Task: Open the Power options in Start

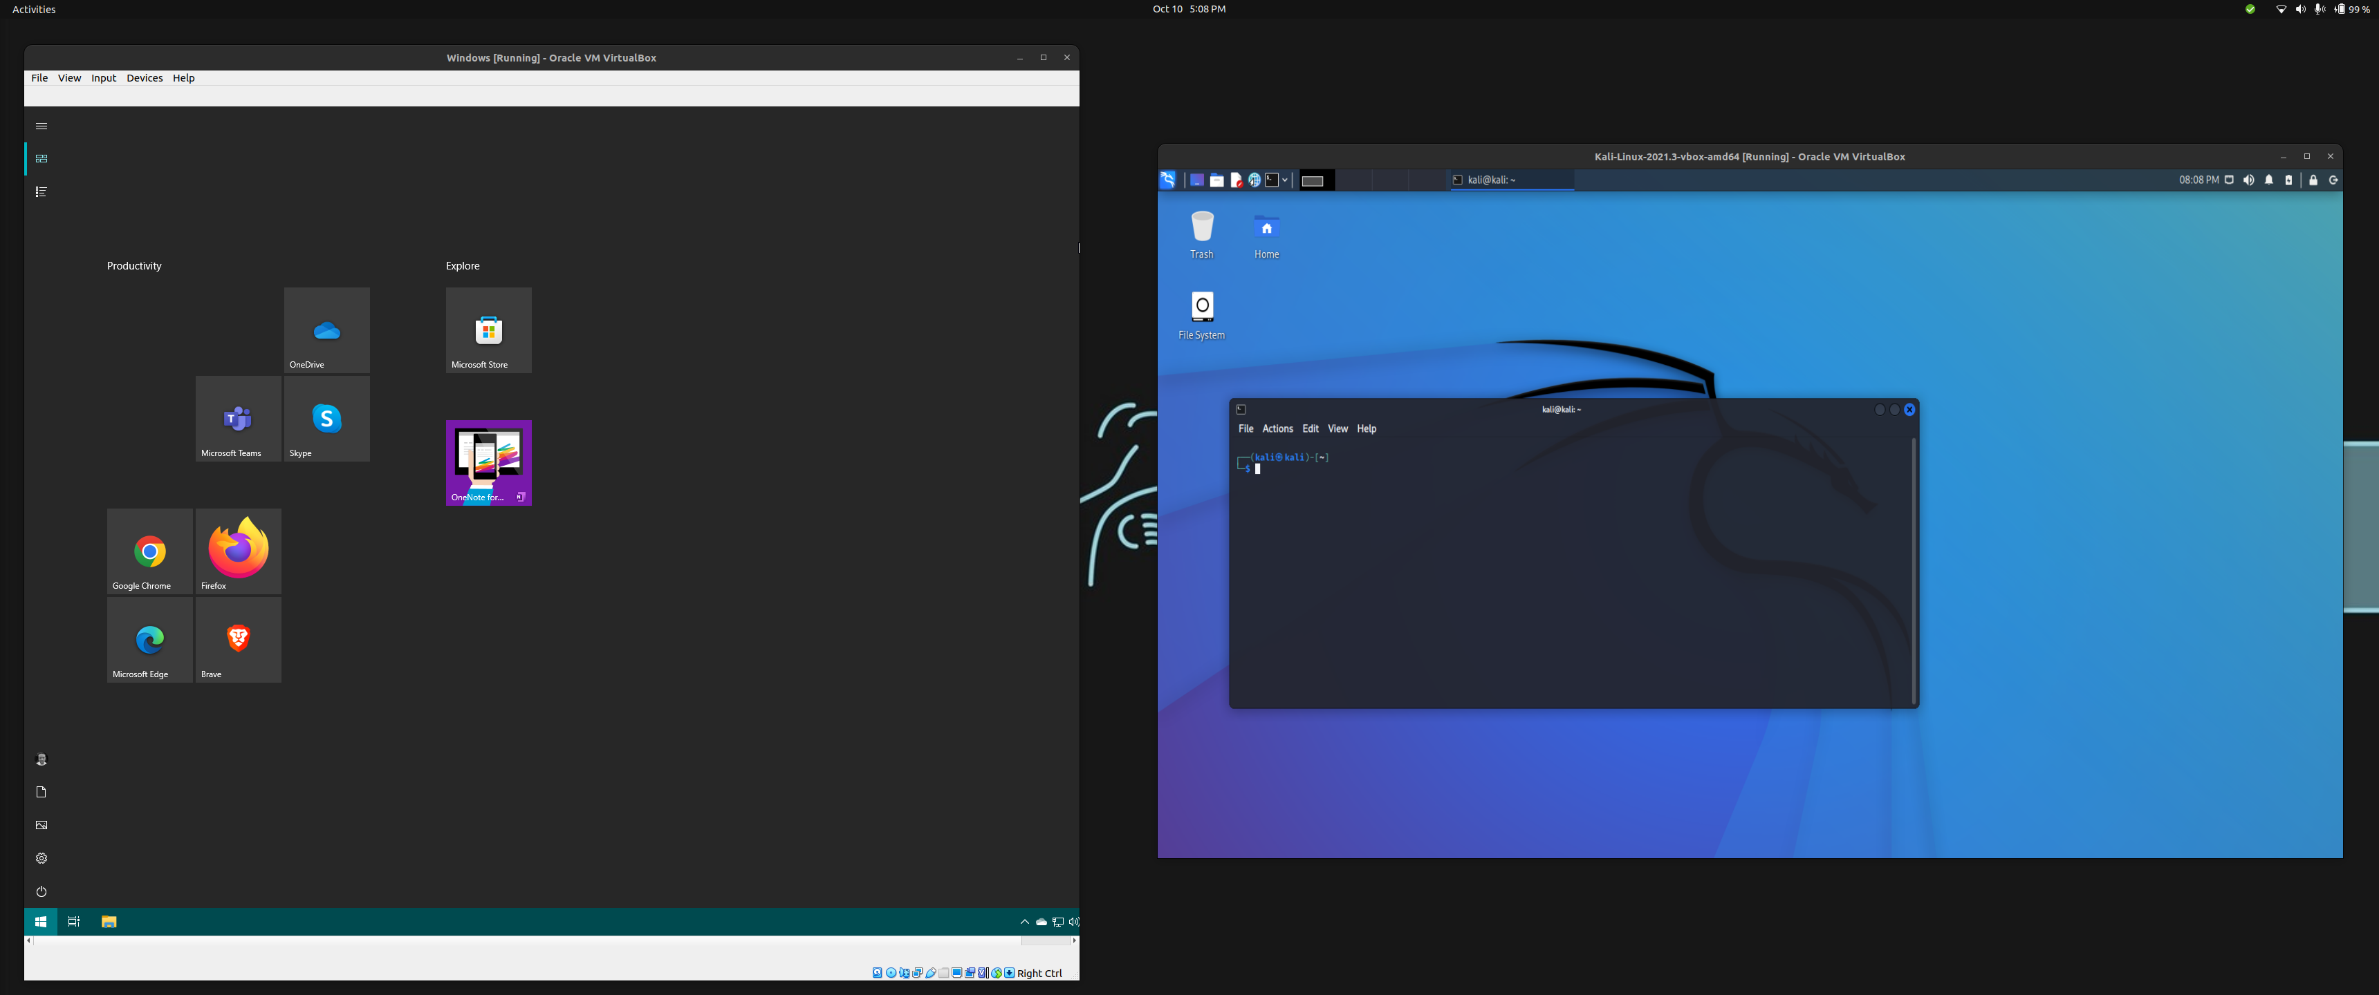Action: pyautogui.click(x=41, y=891)
